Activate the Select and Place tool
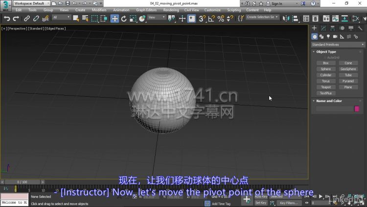This screenshot has width=367, height=207. pyautogui.click(x=142, y=19)
